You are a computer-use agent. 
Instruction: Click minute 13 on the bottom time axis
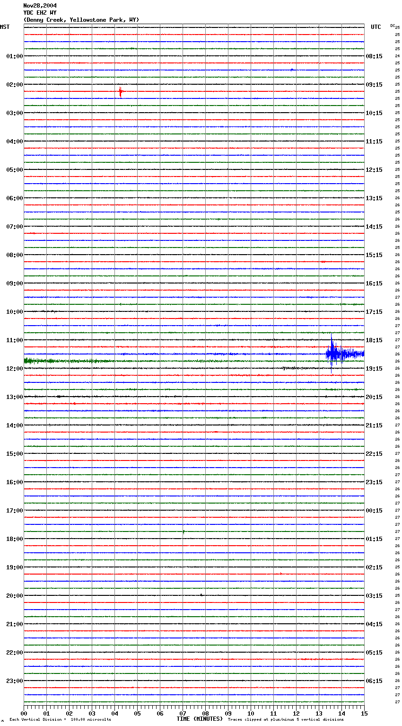tap(319, 713)
